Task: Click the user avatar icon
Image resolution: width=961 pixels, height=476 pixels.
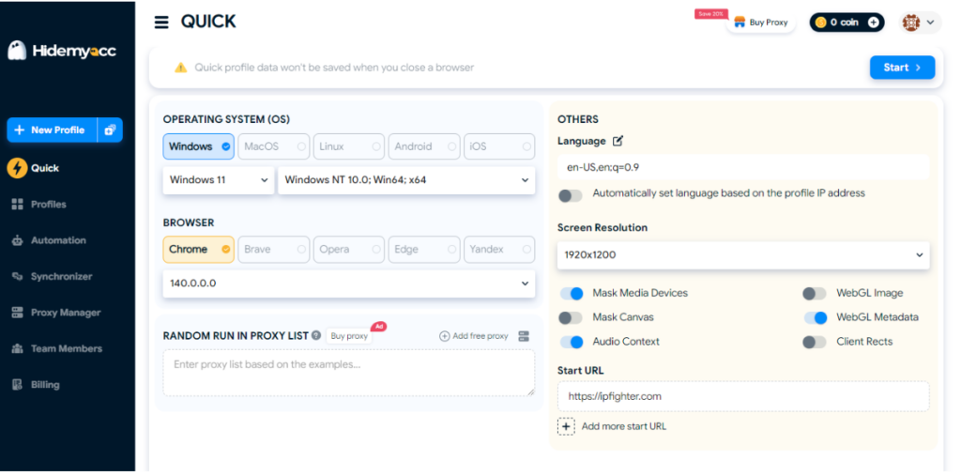Action: tap(911, 23)
